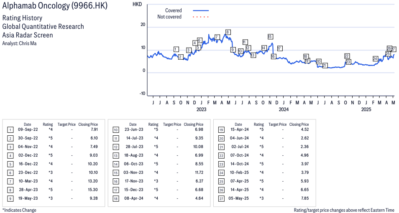The height and width of the screenshot is (213, 399).
Task: Click the boxed number 27 in table
Action: [x=221, y=199]
